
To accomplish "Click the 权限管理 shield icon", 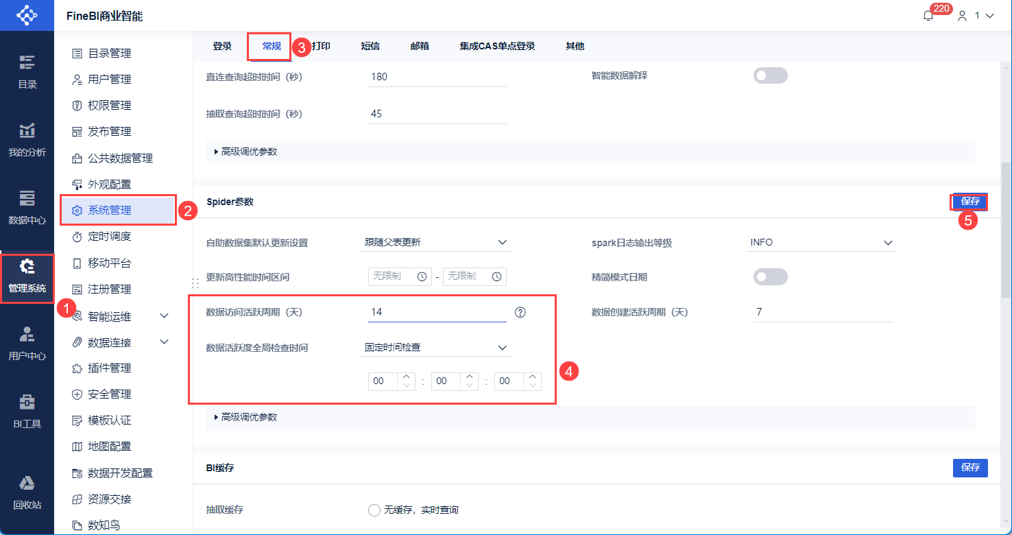I will click(x=77, y=106).
